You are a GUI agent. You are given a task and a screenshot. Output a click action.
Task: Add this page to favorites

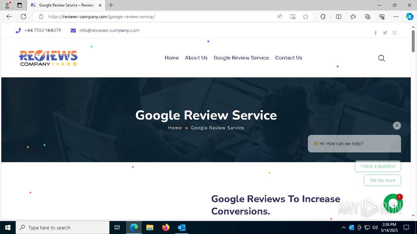306,17
